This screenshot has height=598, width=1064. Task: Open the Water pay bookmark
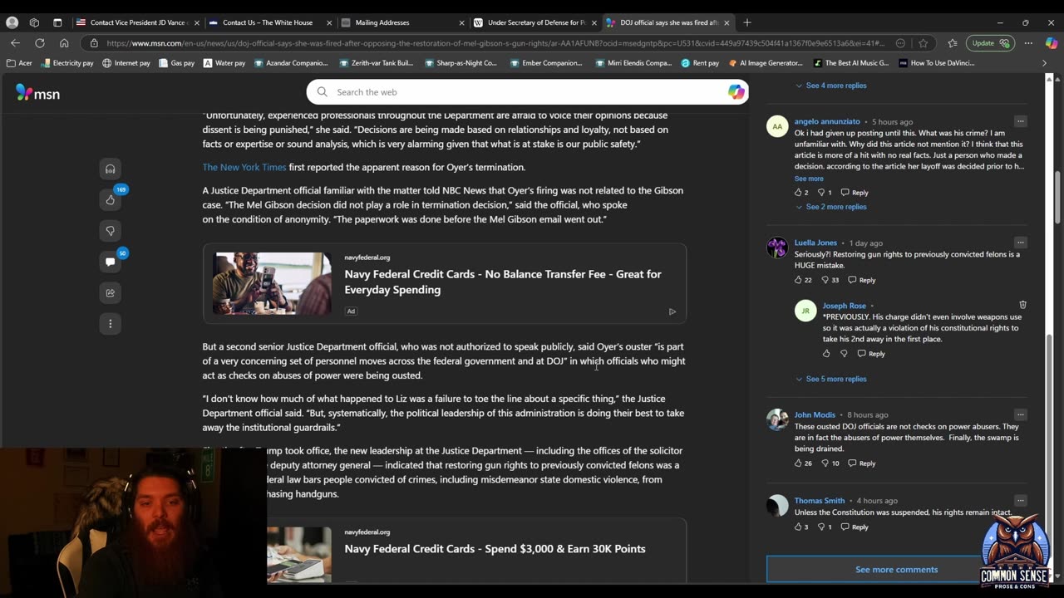(x=224, y=62)
